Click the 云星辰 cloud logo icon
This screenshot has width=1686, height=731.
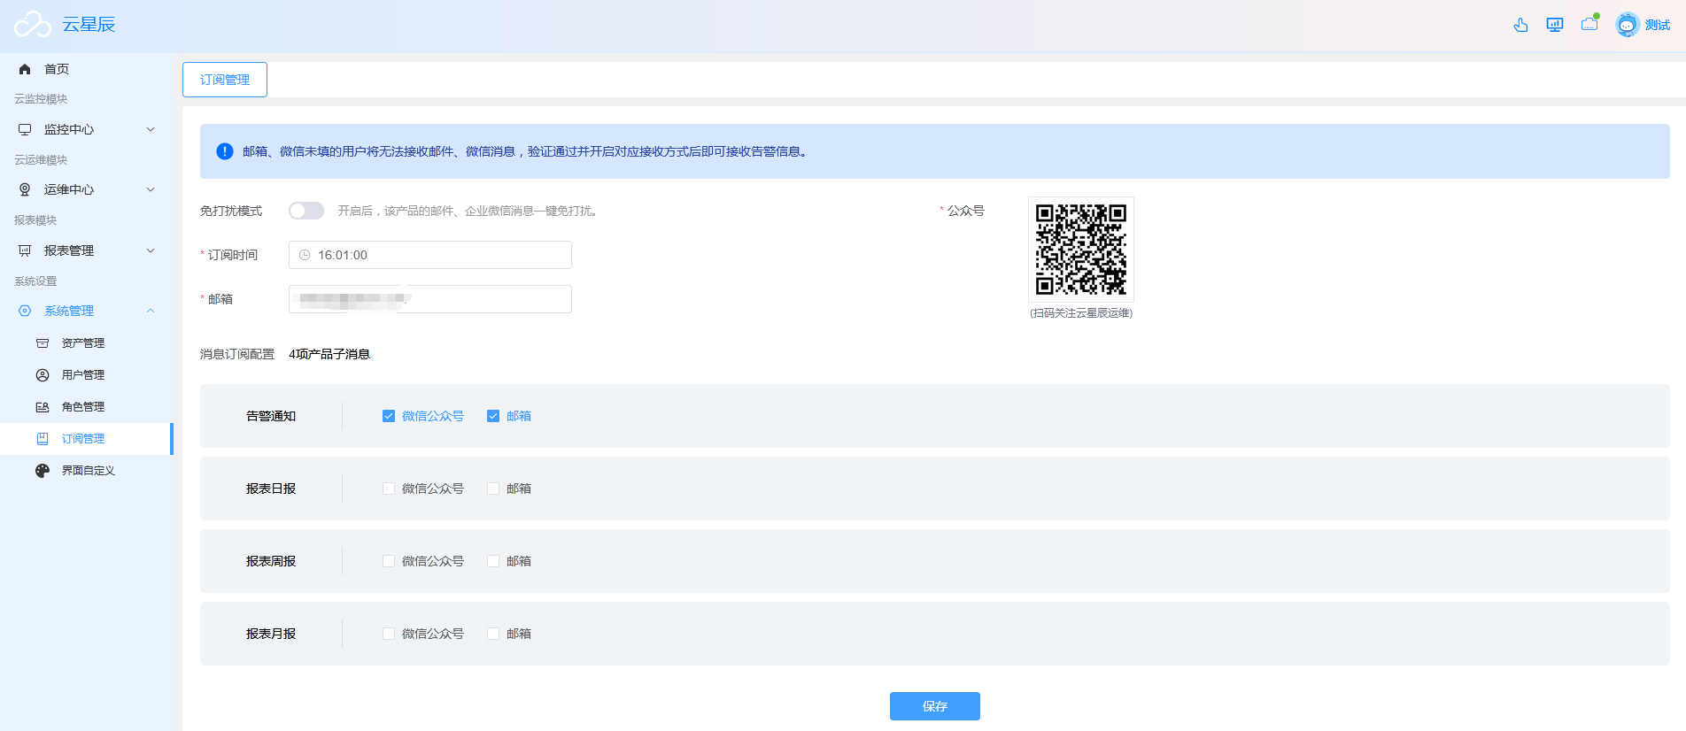coord(33,25)
